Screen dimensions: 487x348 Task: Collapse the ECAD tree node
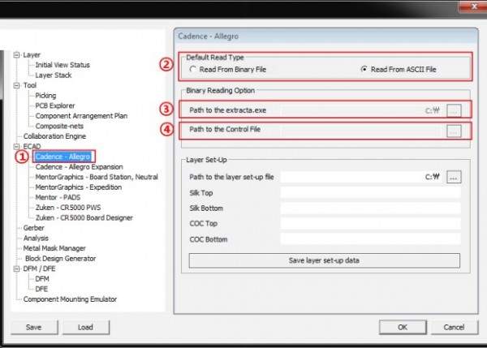click(x=17, y=146)
